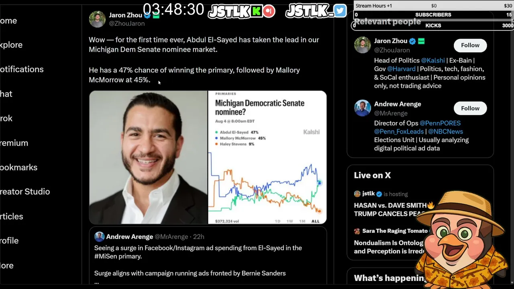Open Creator Studio in sidebar
The height and width of the screenshot is (289, 514).
[25, 192]
